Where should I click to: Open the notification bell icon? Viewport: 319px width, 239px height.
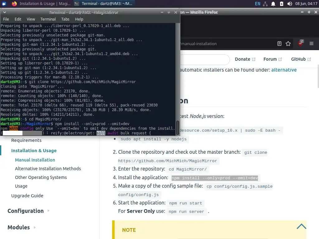273,4
